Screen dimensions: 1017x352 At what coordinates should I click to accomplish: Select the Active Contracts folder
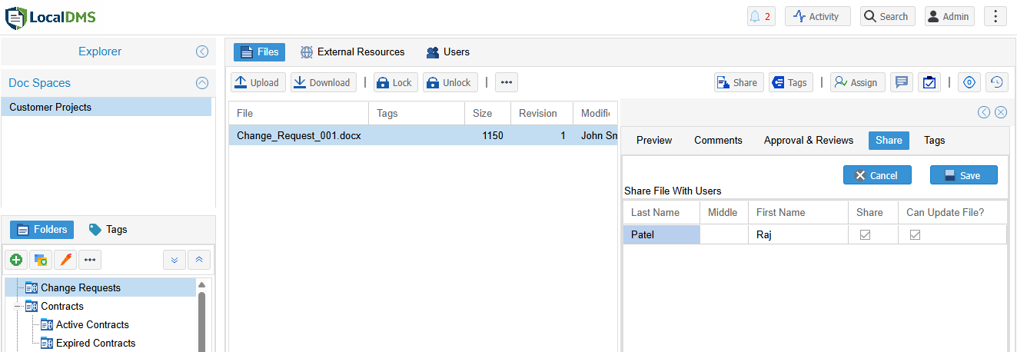coord(92,324)
